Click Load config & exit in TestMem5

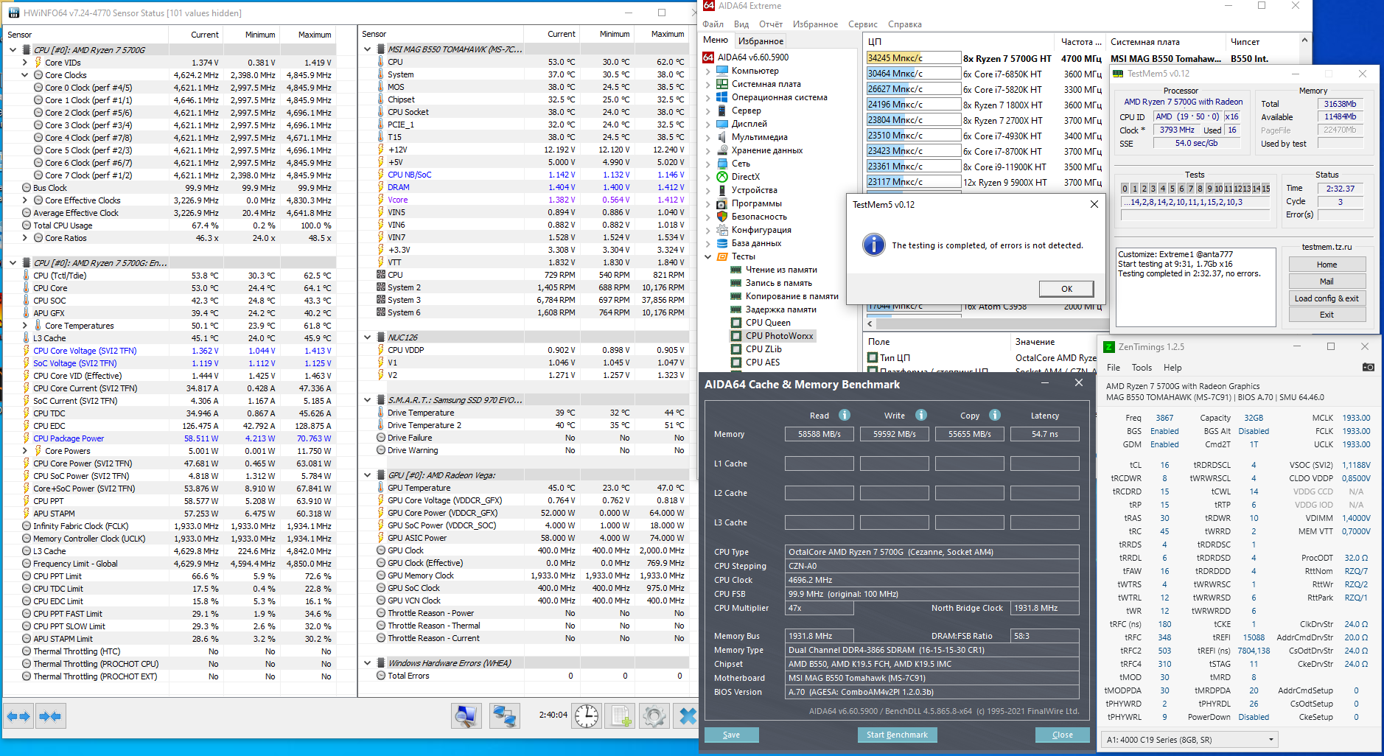[1327, 298]
